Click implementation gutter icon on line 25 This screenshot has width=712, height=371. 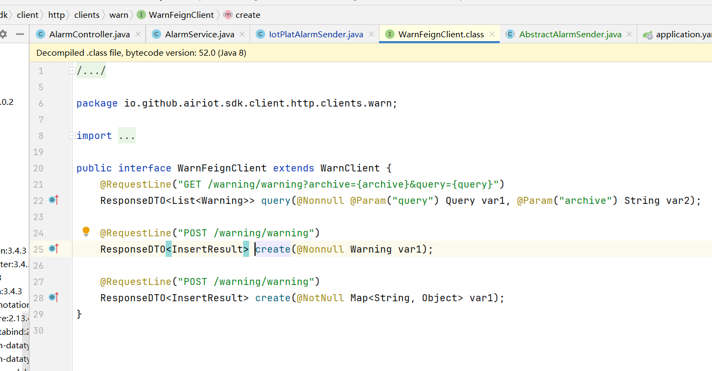(x=53, y=249)
